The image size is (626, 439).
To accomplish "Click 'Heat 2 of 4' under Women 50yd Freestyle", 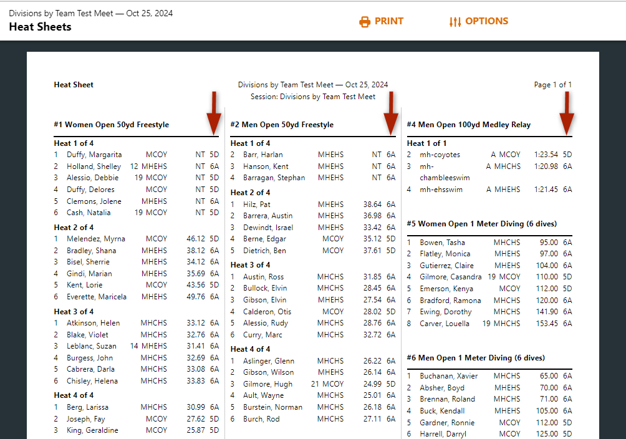I will [x=74, y=228].
